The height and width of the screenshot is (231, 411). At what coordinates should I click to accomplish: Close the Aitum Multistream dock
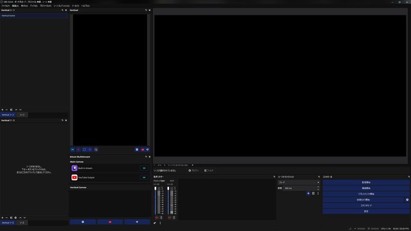(150, 157)
